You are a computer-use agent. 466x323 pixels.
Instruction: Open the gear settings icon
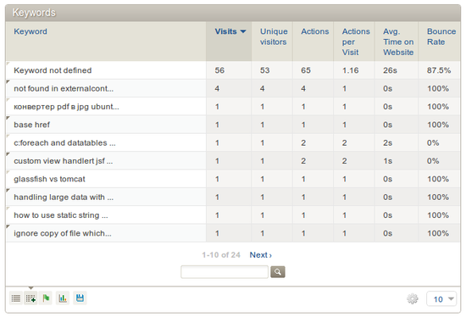413,298
